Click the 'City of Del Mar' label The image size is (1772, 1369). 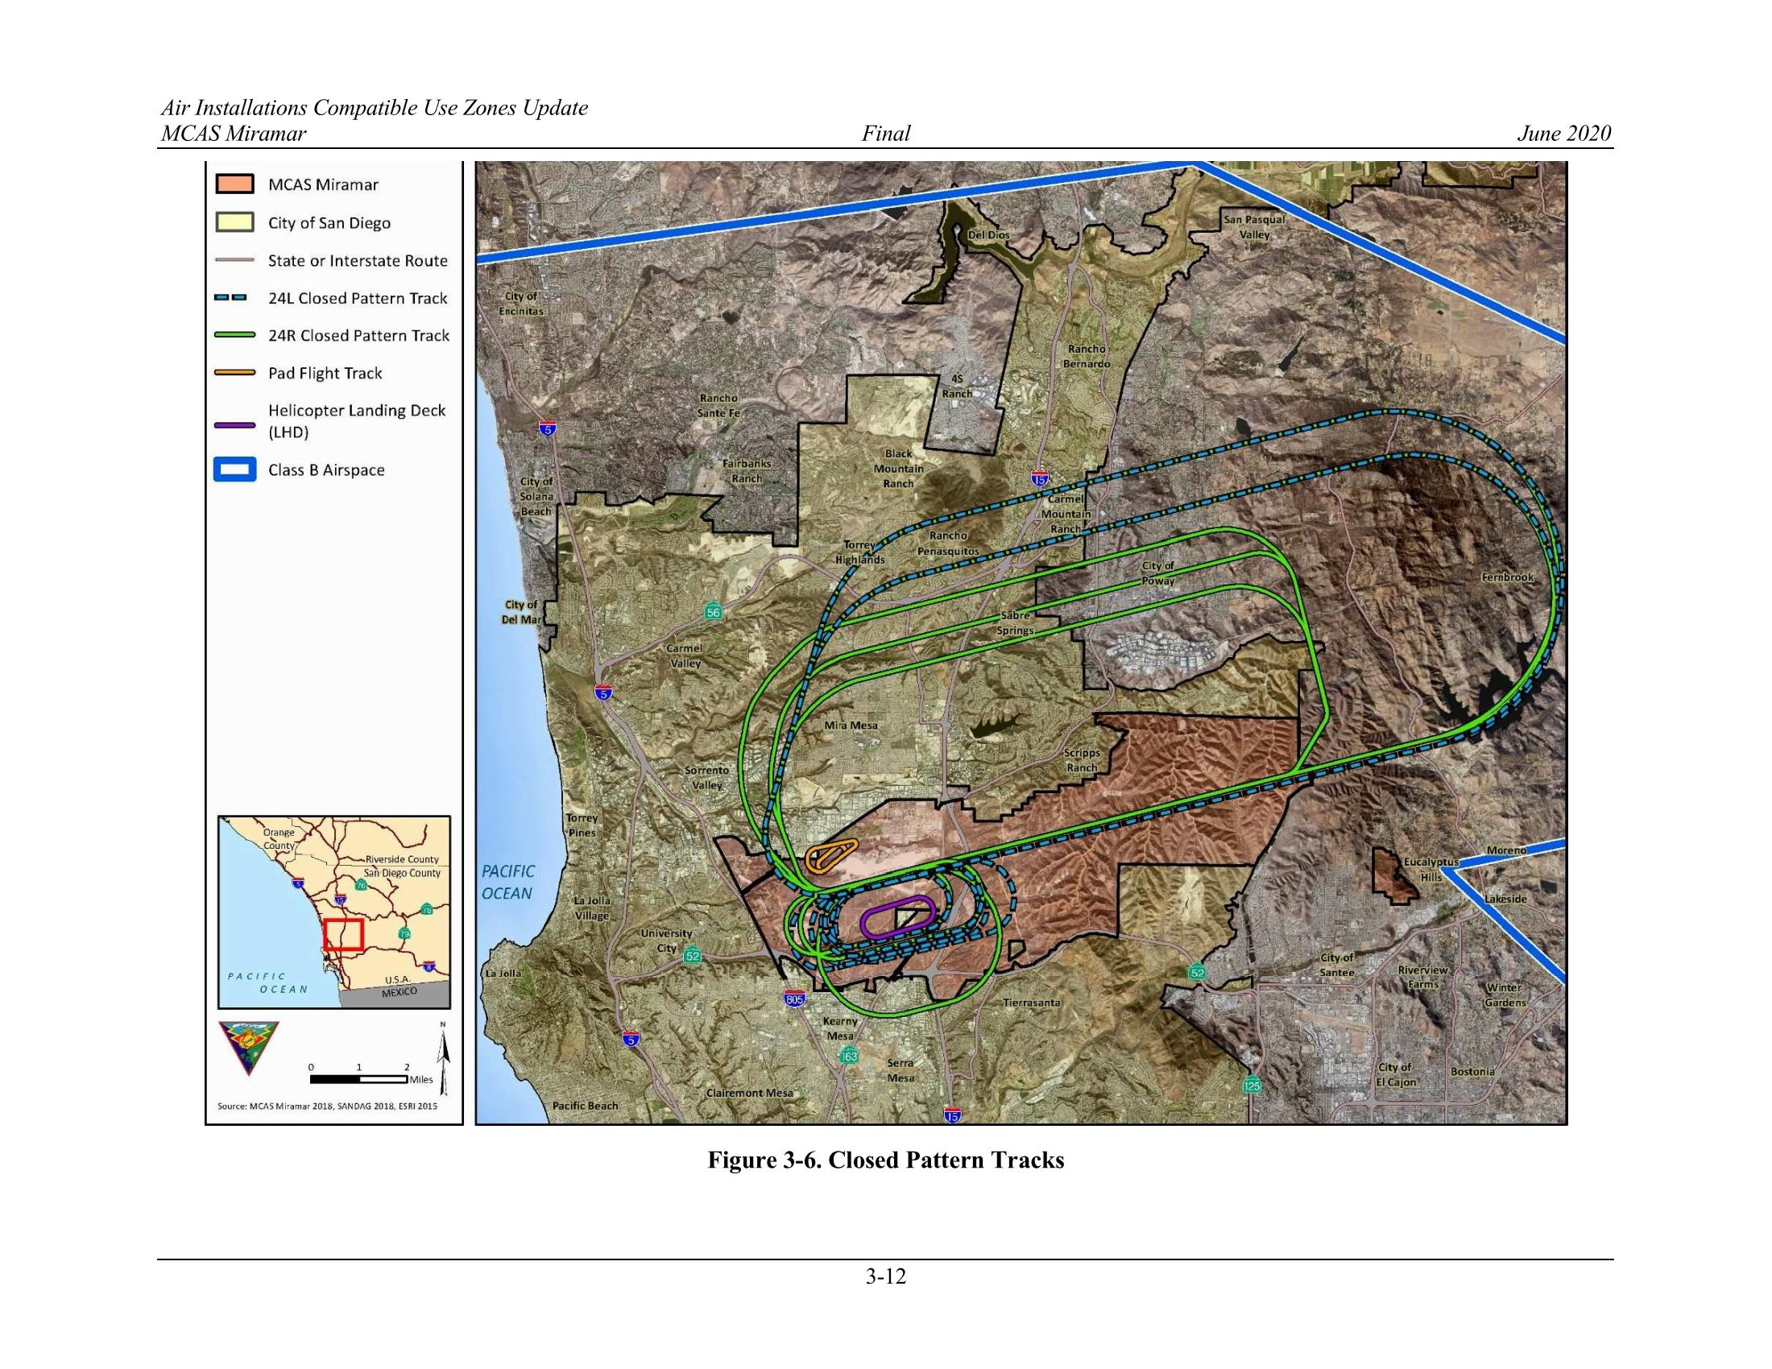click(x=523, y=612)
